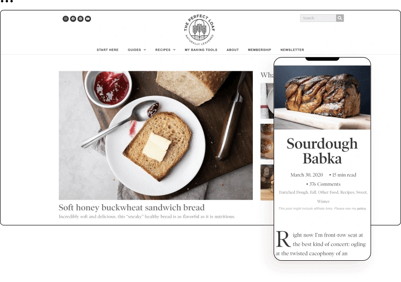Open the About page
The width and height of the screenshot is (401, 282).
click(232, 50)
